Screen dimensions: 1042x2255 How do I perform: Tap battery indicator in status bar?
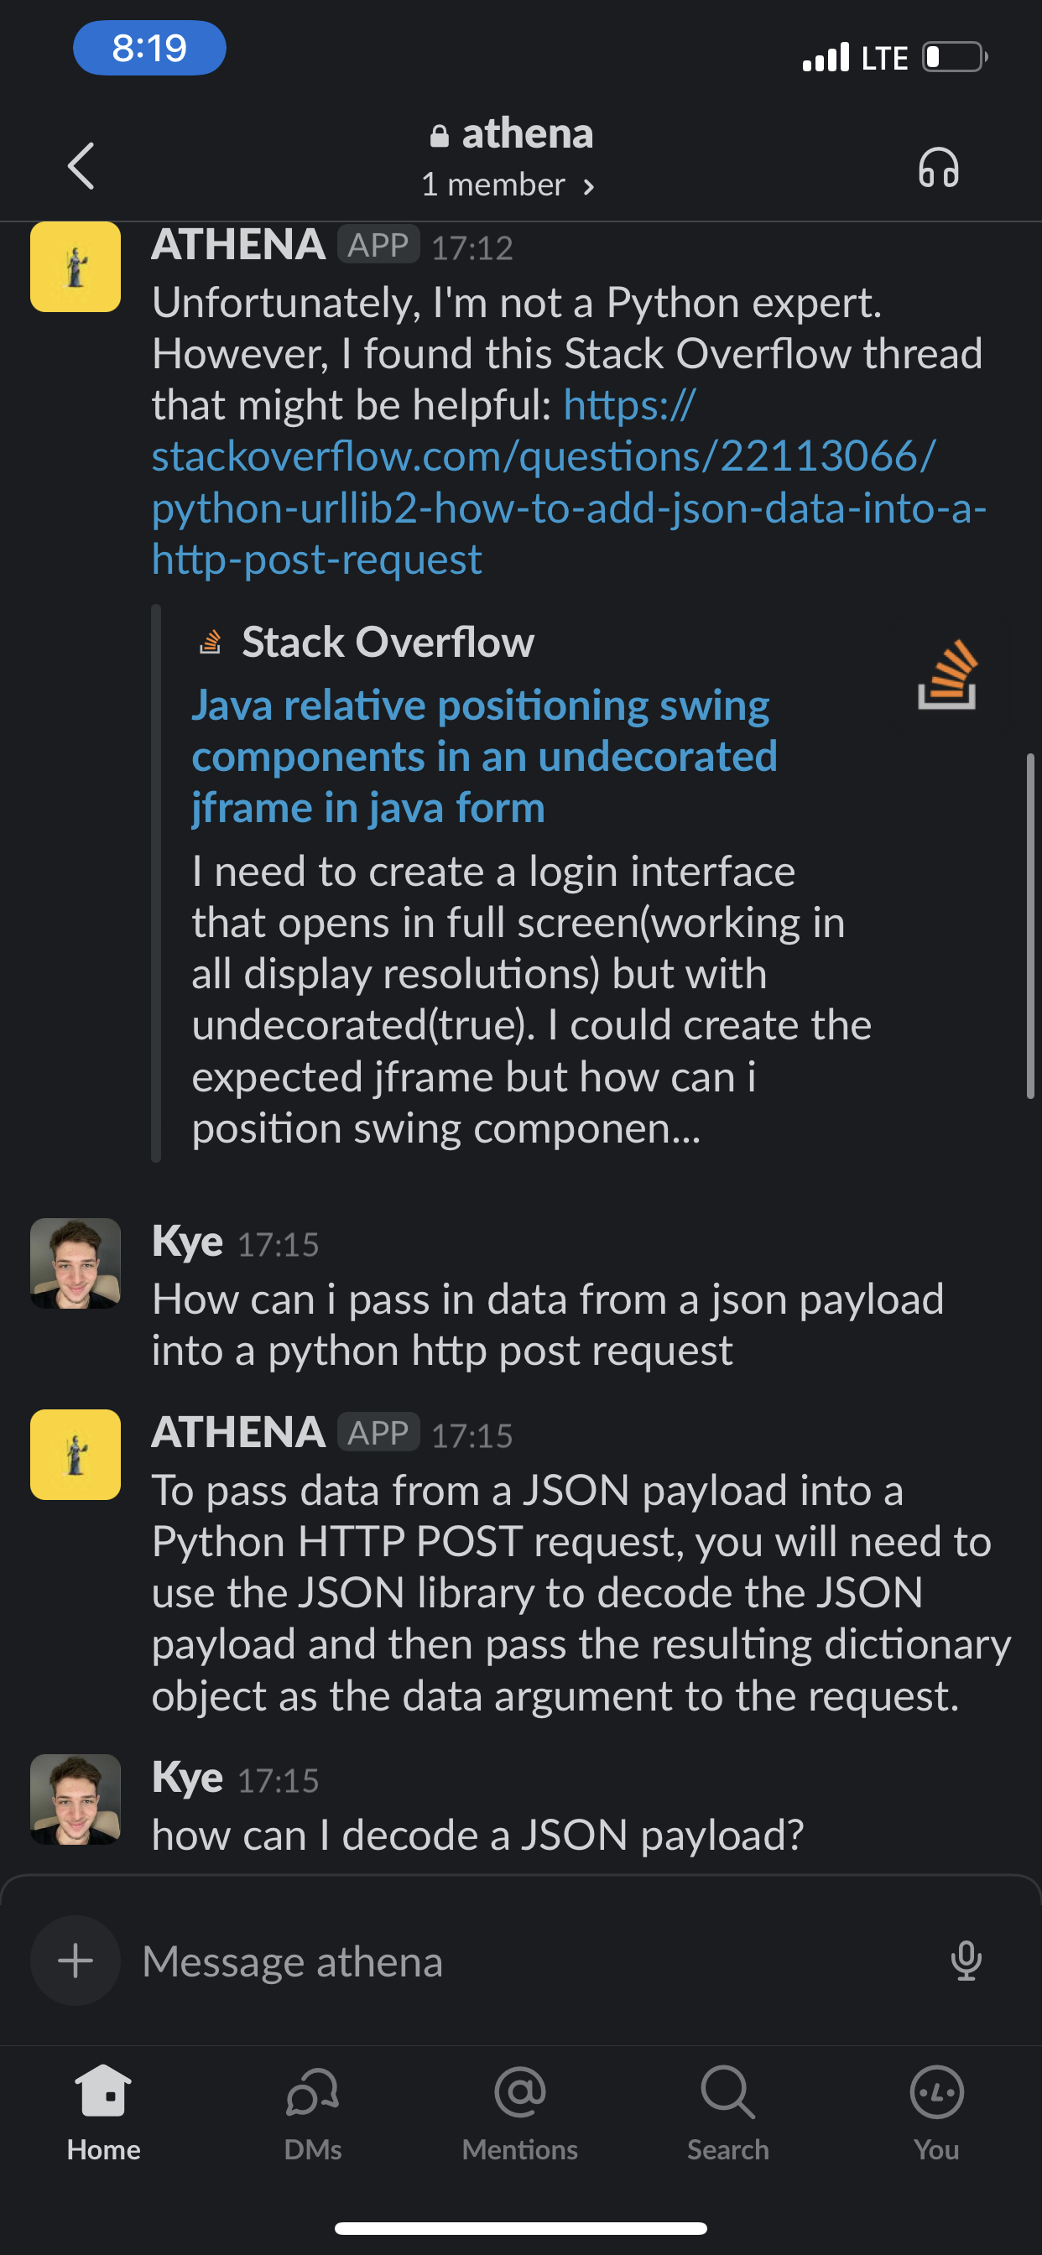click(x=956, y=57)
